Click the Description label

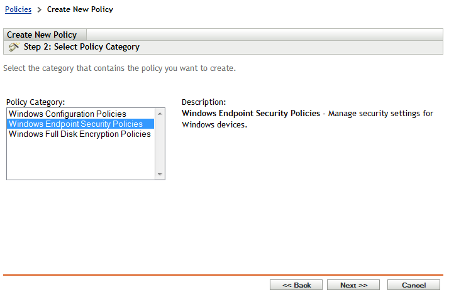(204, 102)
